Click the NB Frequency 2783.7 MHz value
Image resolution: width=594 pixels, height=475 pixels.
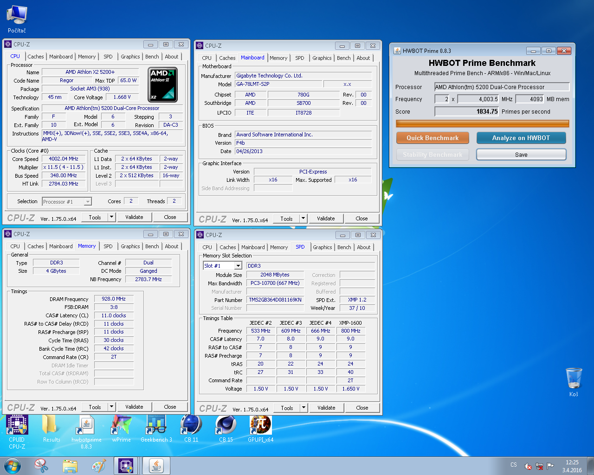click(x=148, y=279)
